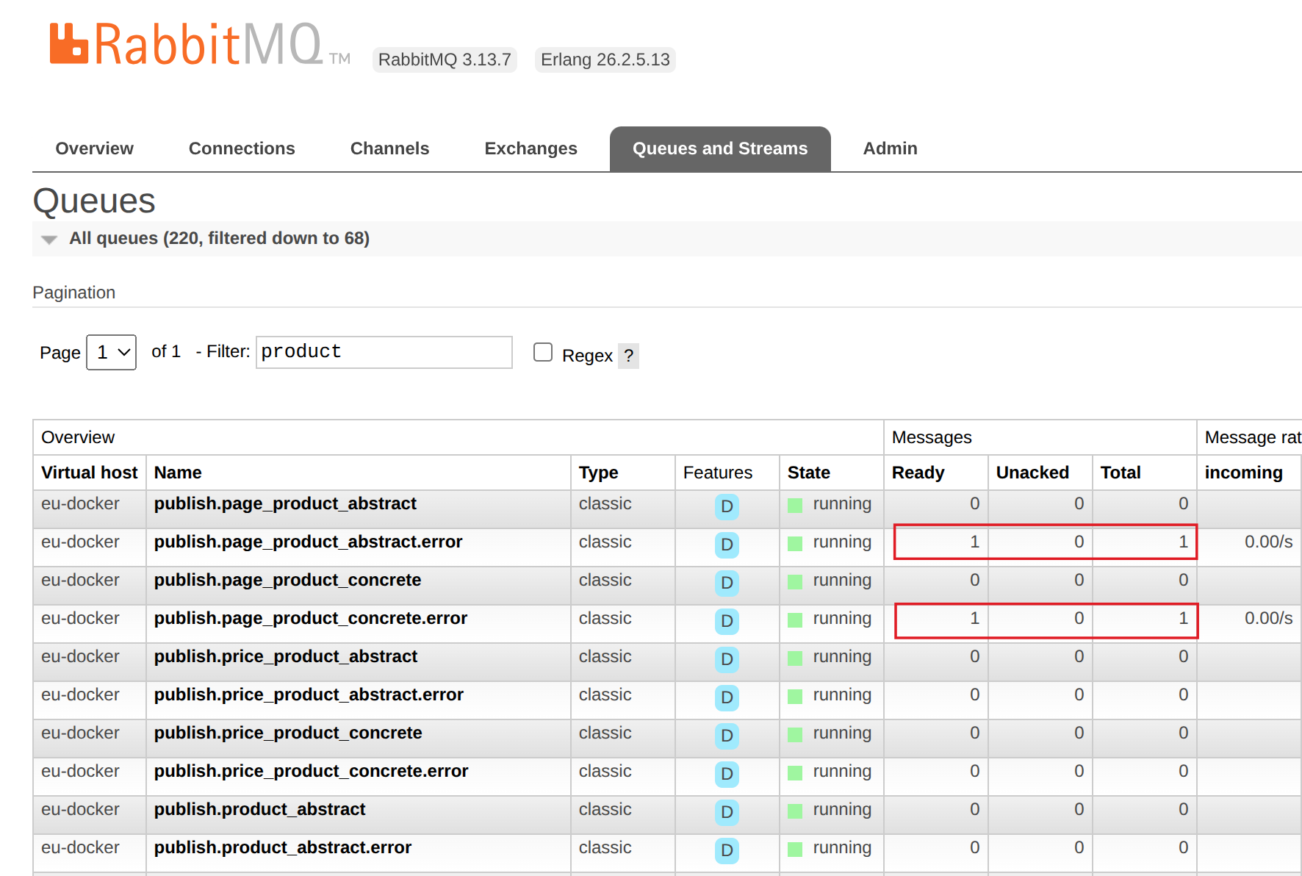Open queue publish.price_product_abstract
The height and width of the screenshot is (876, 1302).
click(286, 656)
